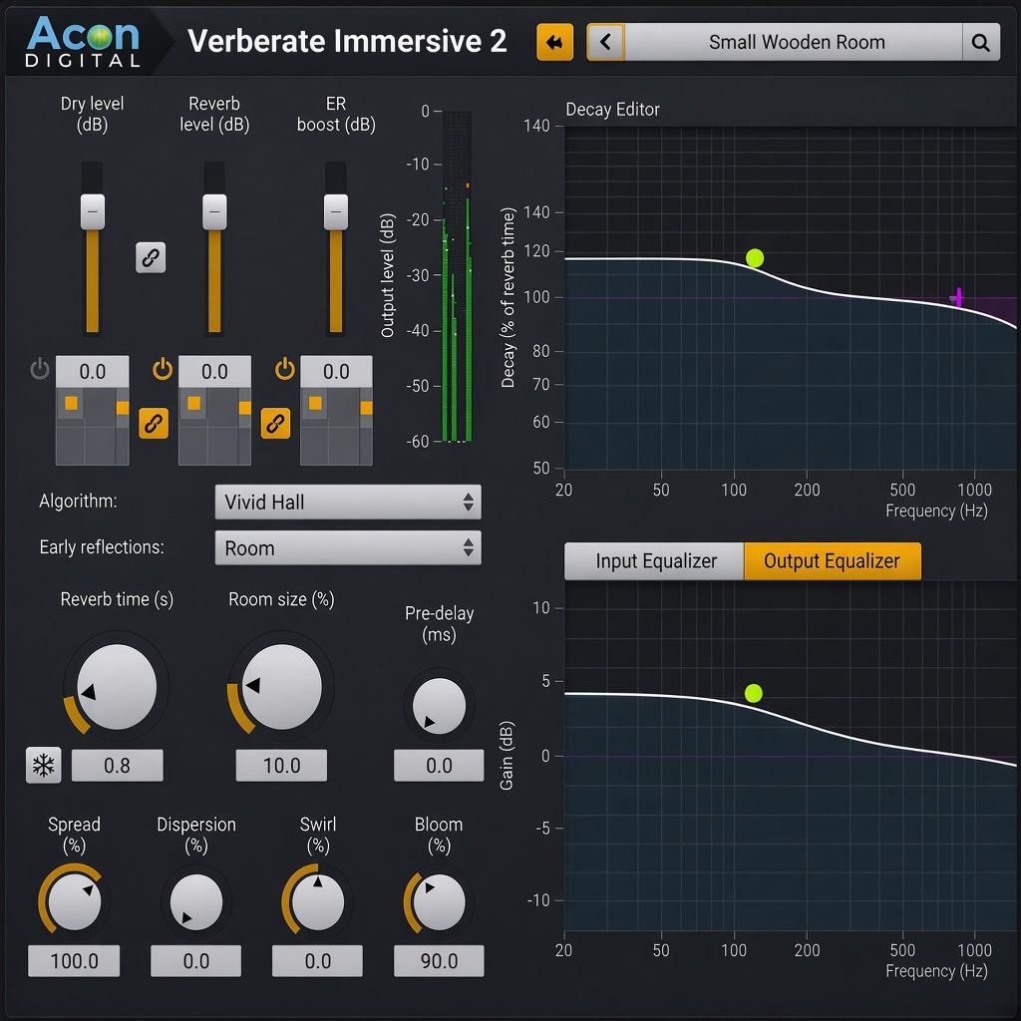The height and width of the screenshot is (1021, 1021).
Task: Toggle the gray link between Dry and Reverb faders
Action: [x=151, y=257]
